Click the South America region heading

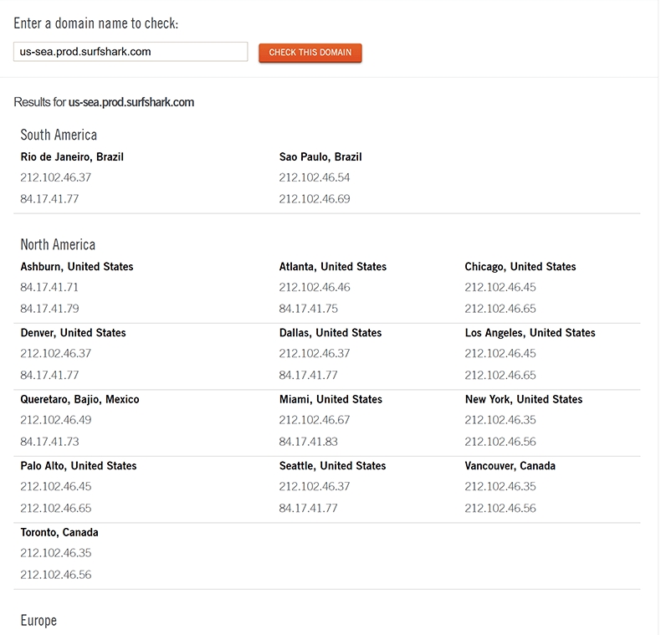coord(59,135)
